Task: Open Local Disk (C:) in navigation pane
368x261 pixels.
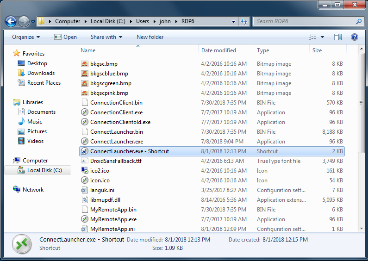Action: (x=44, y=170)
